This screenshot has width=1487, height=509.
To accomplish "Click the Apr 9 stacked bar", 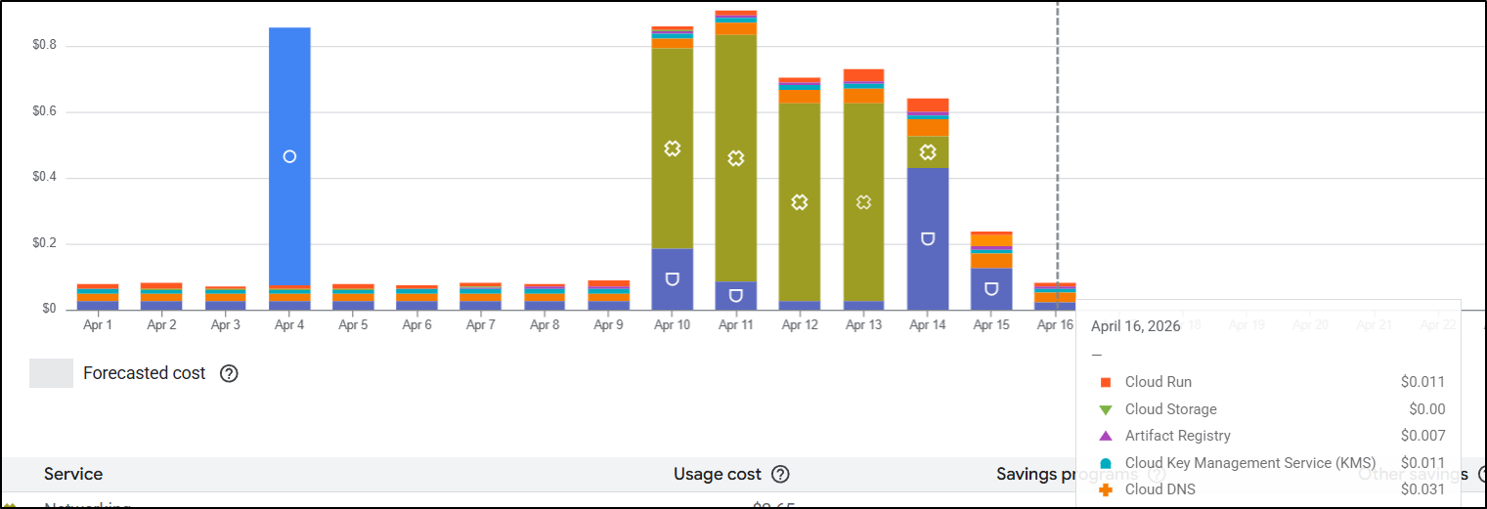I will tap(608, 295).
